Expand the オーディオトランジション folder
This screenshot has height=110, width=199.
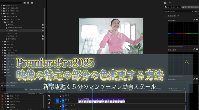tap(1, 11)
